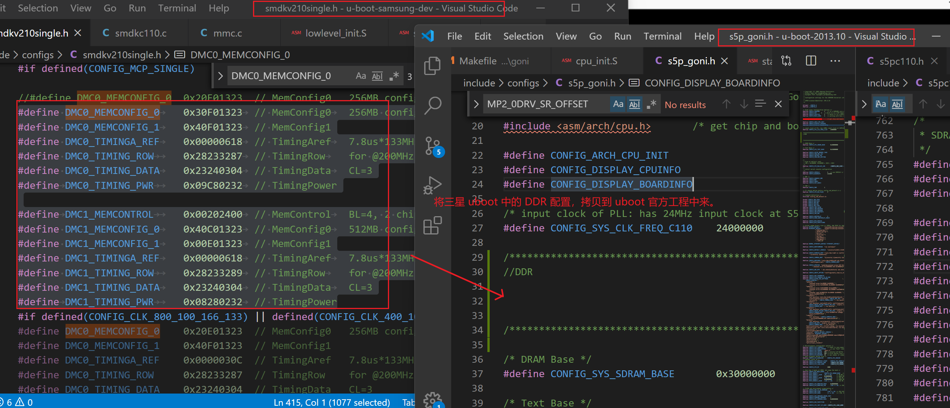Go to previous match in s5pc110.h find

pyautogui.click(x=923, y=104)
